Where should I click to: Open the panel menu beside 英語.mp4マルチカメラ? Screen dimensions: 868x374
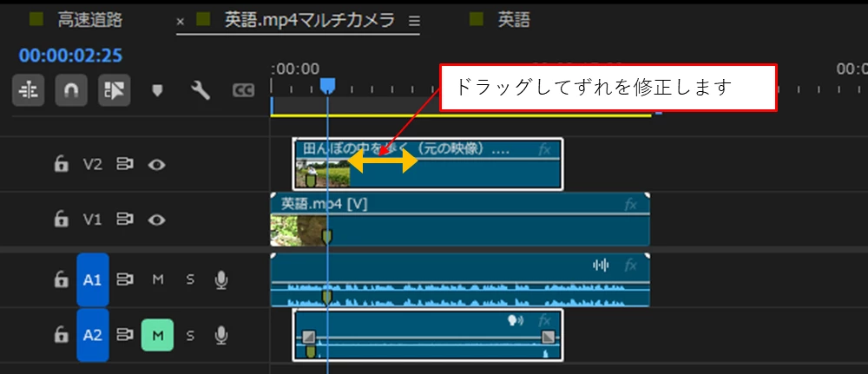pyautogui.click(x=414, y=21)
